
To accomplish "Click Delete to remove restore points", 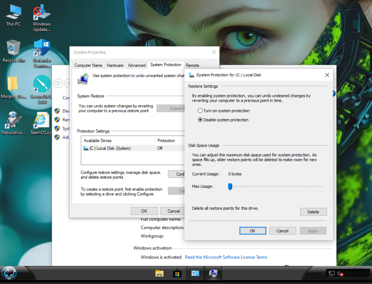I will coord(313,212).
